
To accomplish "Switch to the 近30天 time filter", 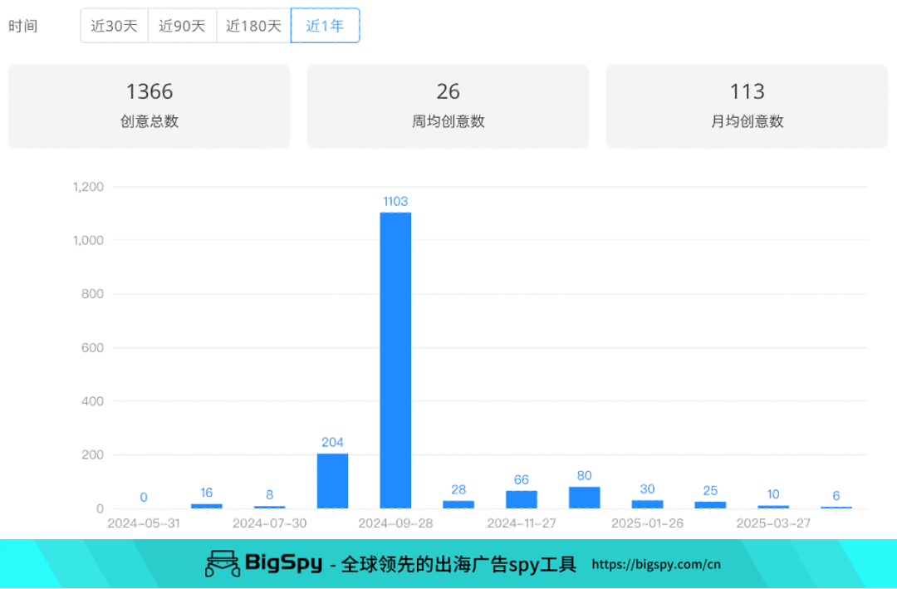I will click(114, 26).
